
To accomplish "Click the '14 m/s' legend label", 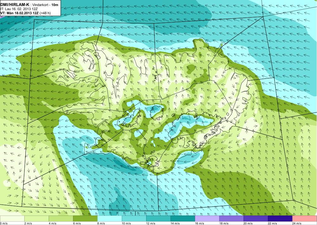I will (175, 223).
